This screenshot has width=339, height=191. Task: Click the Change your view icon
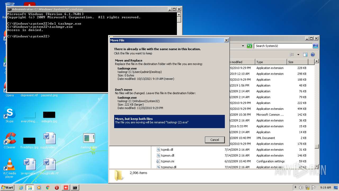point(292,55)
